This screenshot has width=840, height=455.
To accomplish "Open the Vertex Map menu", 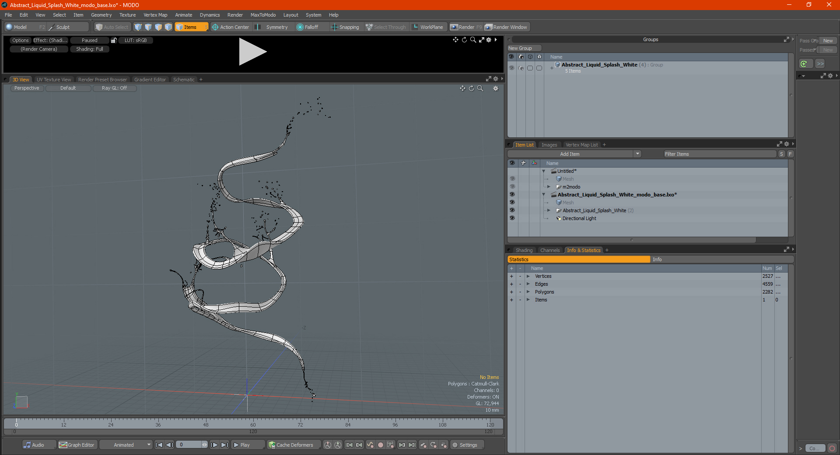I will [x=155, y=15].
